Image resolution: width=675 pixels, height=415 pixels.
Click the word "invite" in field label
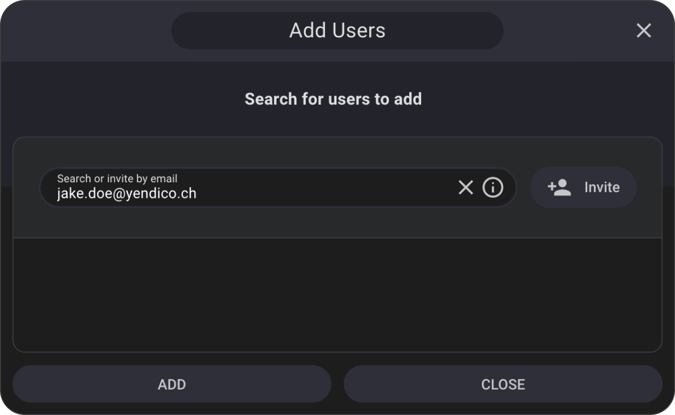120,179
